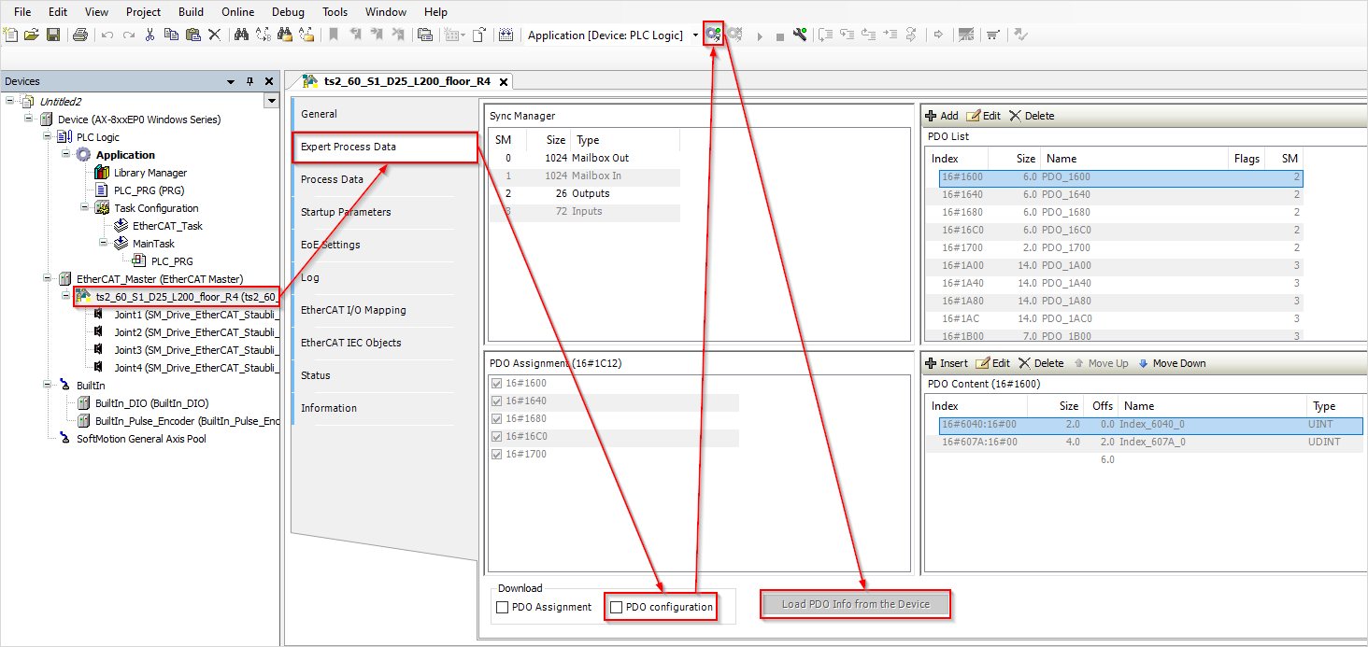The width and height of the screenshot is (1368, 647).
Task: Collapse the EtherCAT_Master tree node
Action: [48, 279]
